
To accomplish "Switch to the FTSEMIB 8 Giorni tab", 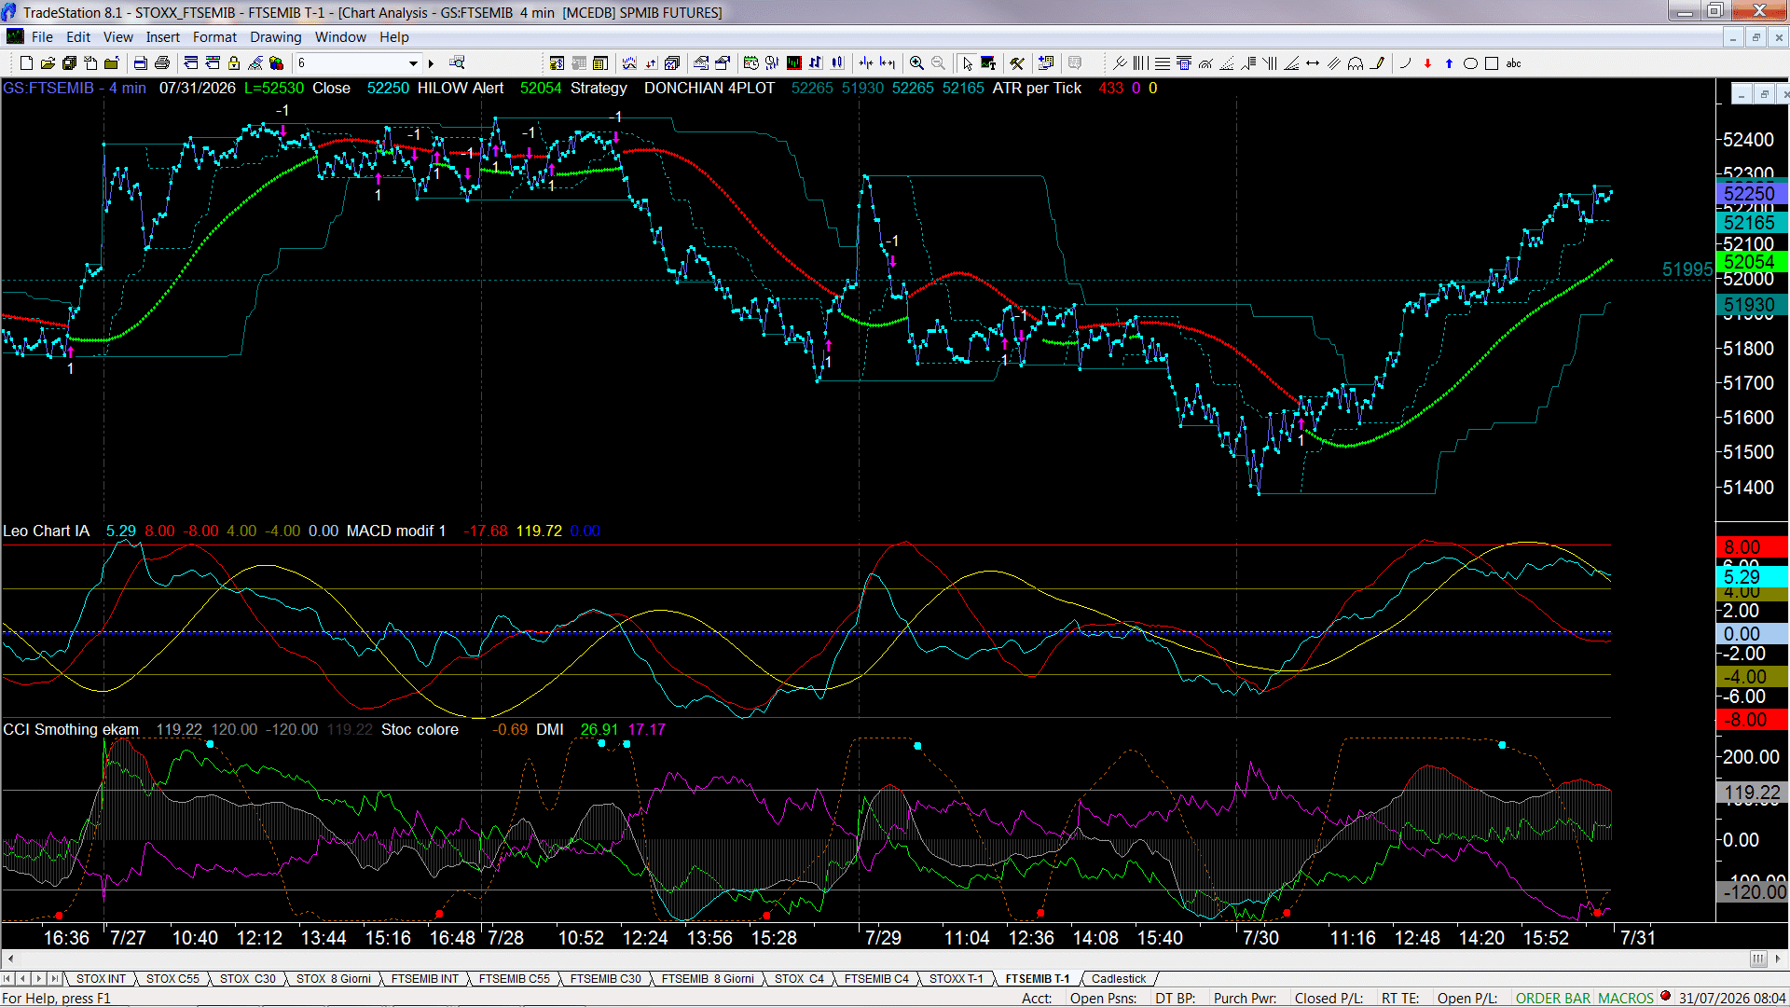I will click(x=708, y=979).
